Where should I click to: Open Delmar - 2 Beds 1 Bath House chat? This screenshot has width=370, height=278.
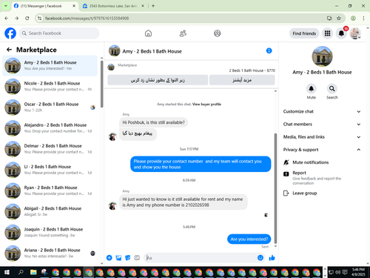[50, 149]
